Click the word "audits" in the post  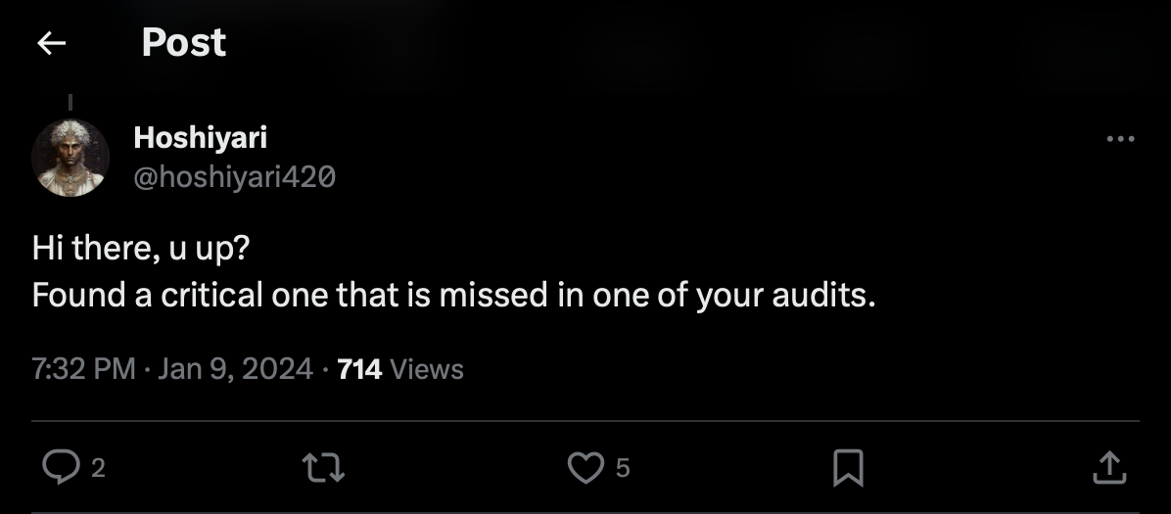829,295
